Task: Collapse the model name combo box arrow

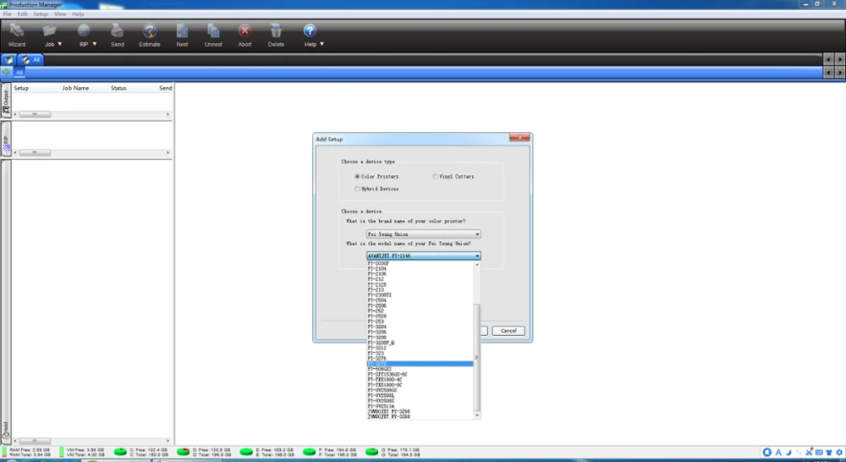Action: pos(477,256)
